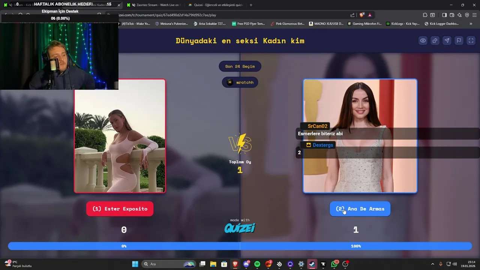Open the Leo AI sparkle icon
Image resolution: width=480 pixels, height=270 pixels.
click(459, 15)
